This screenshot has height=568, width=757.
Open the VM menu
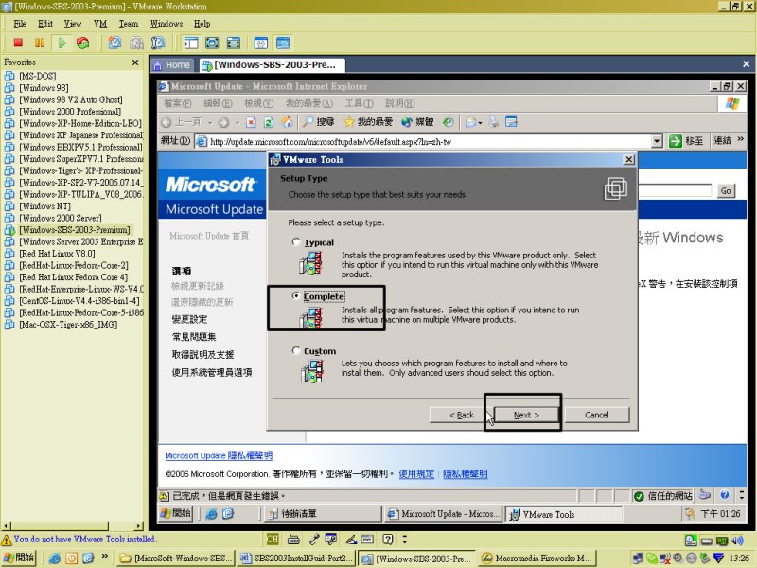100,24
